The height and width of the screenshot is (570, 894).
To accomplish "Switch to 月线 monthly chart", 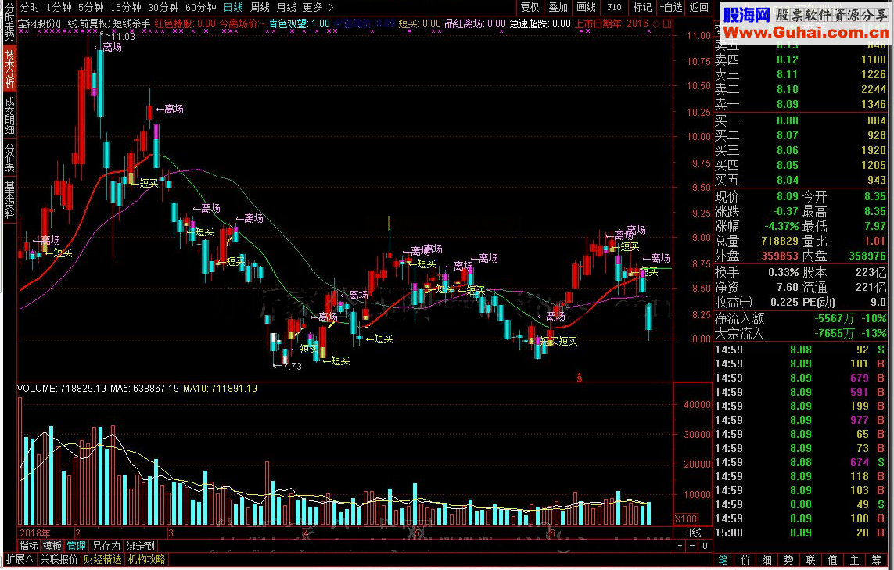I will (286, 7).
